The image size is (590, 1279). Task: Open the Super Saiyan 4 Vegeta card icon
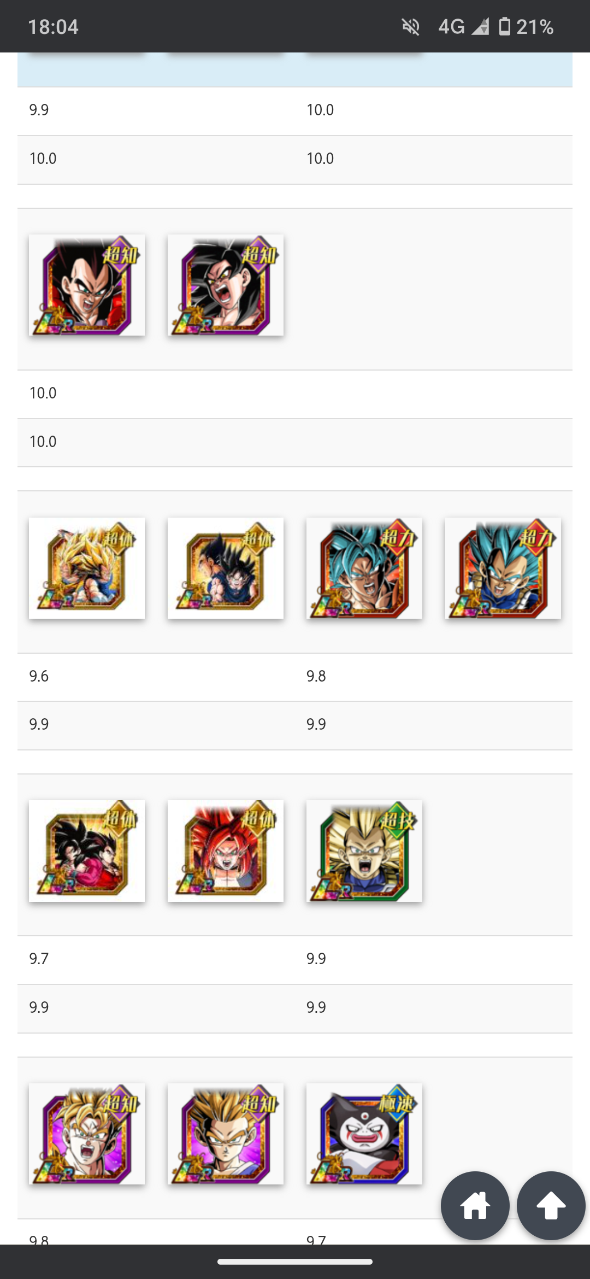[87, 285]
